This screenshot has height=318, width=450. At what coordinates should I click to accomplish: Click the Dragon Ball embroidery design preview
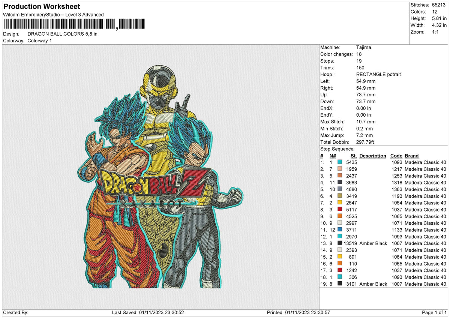160,176
